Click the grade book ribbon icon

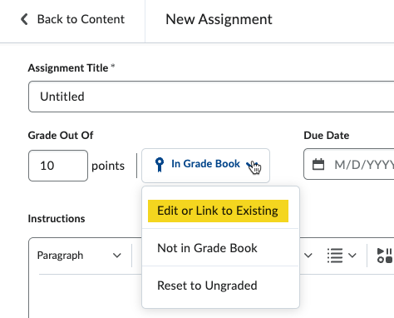pos(160,165)
